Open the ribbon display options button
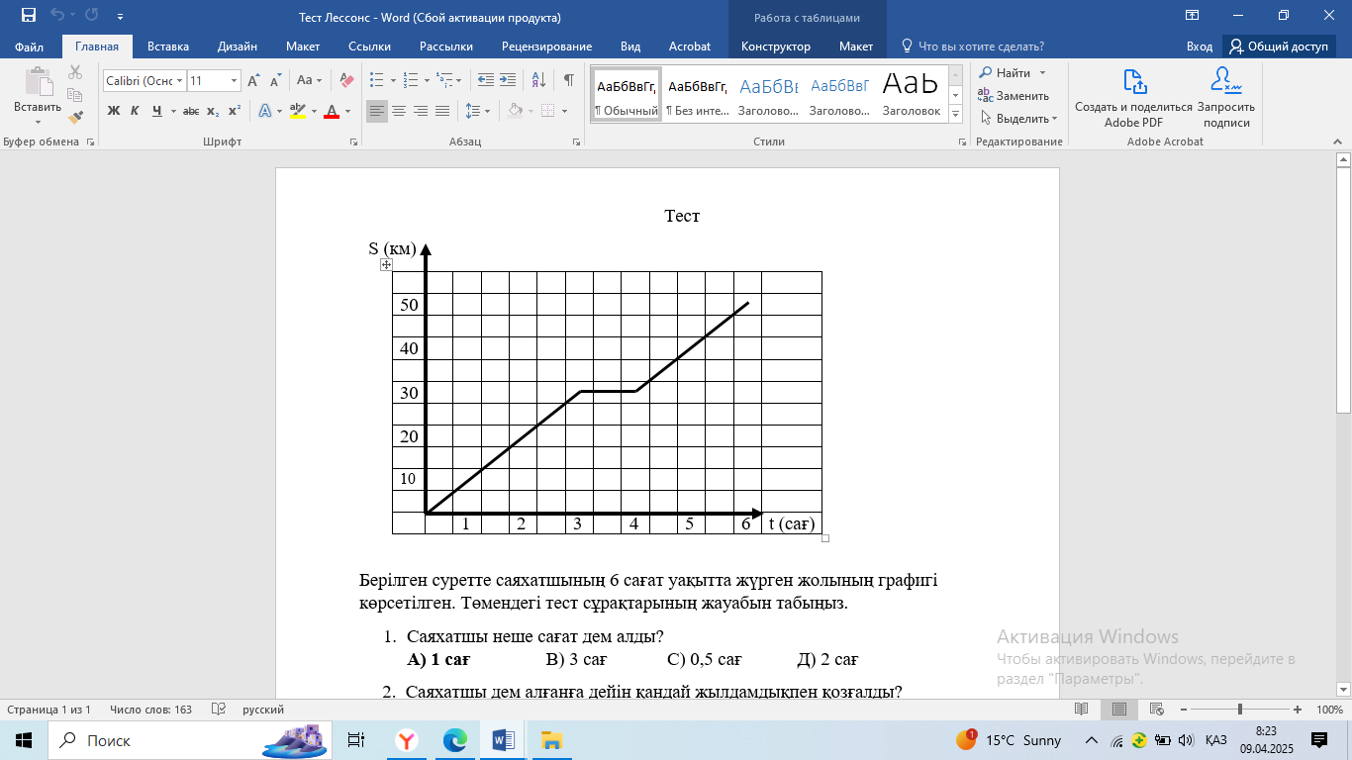The image size is (1352, 760). pyautogui.click(x=1192, y=16)
